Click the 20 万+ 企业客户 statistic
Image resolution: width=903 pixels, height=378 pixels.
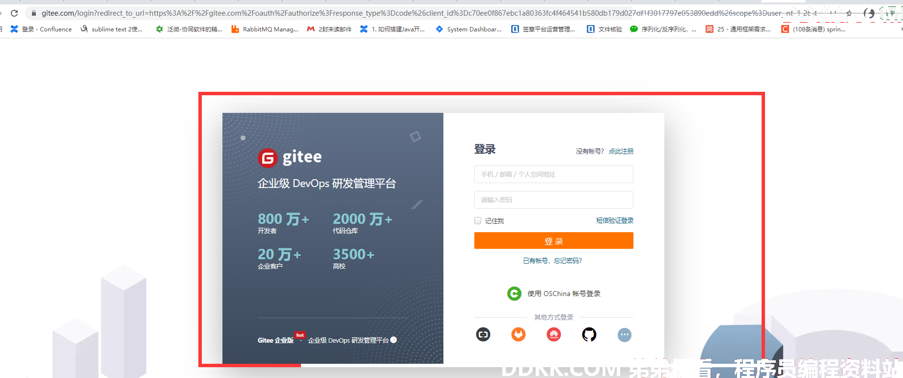click(279, 258)
